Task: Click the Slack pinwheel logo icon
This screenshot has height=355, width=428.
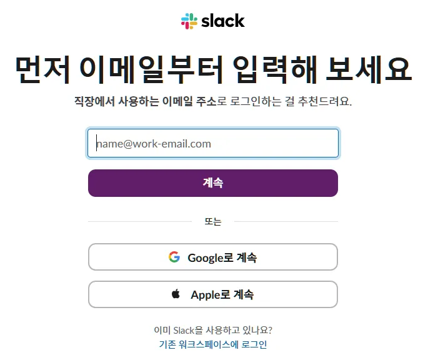Action: (189, 21)
